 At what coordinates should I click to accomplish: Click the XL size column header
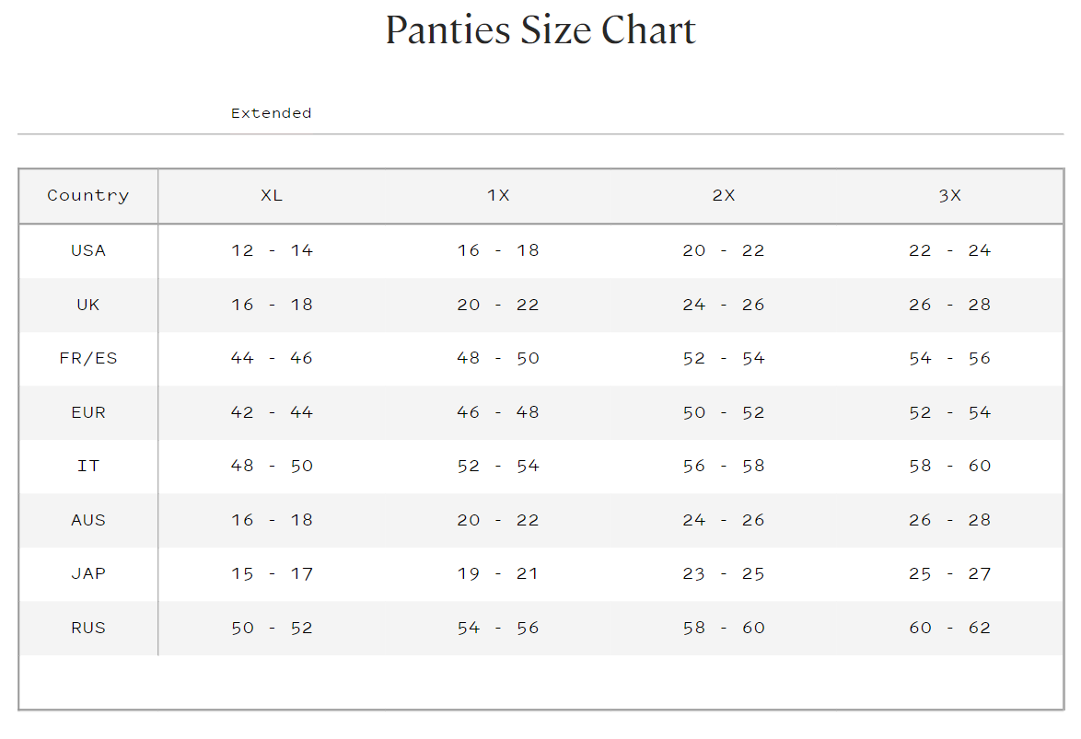click(x=272, y=195)
